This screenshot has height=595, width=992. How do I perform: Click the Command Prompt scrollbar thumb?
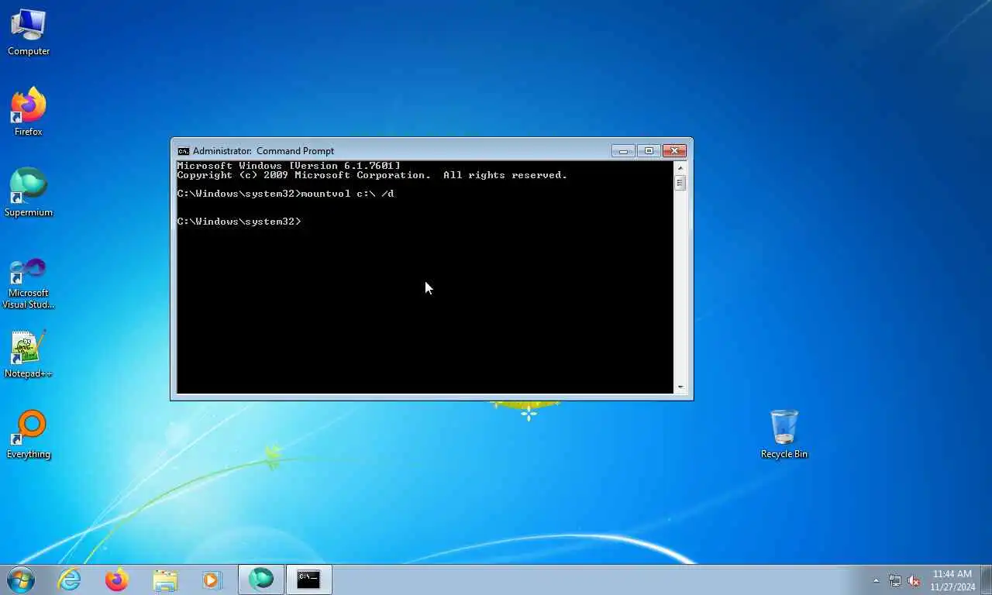point(680,183)
